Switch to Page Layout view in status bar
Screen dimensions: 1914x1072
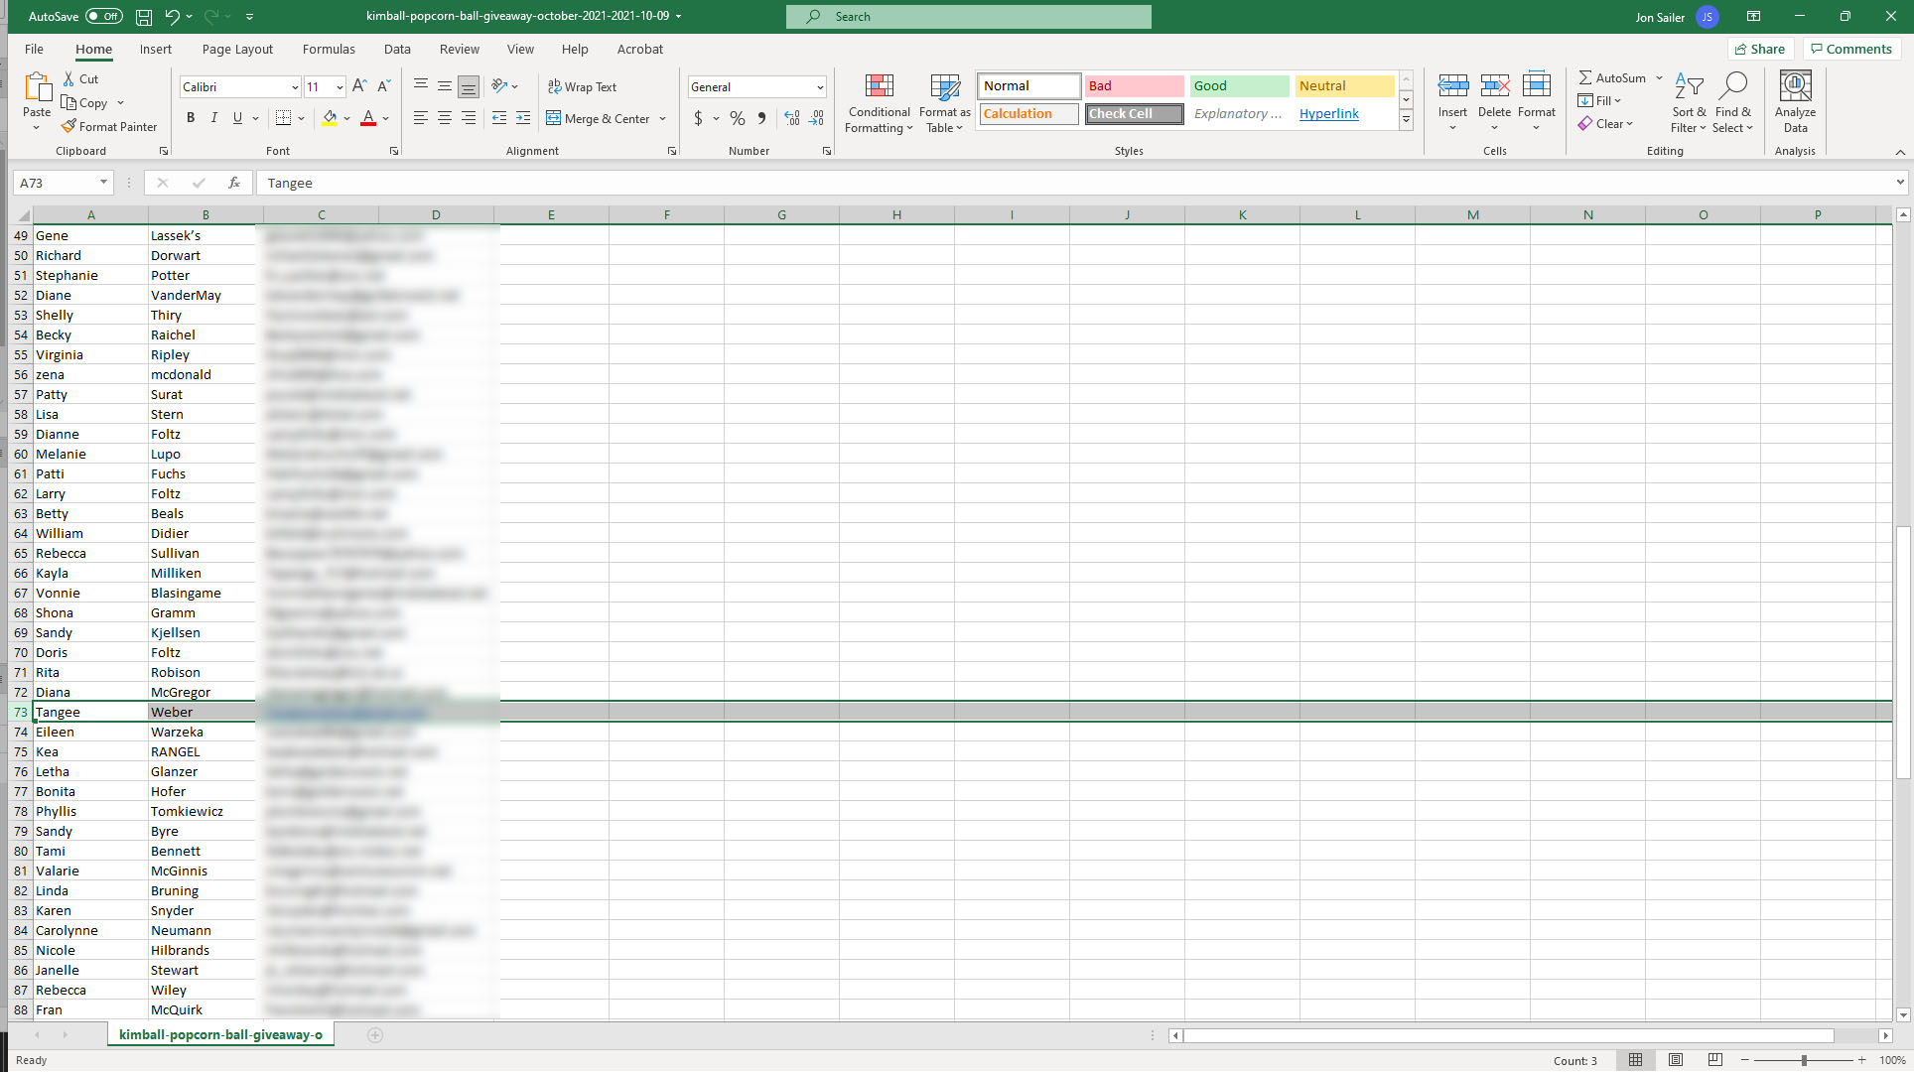1676,1060
